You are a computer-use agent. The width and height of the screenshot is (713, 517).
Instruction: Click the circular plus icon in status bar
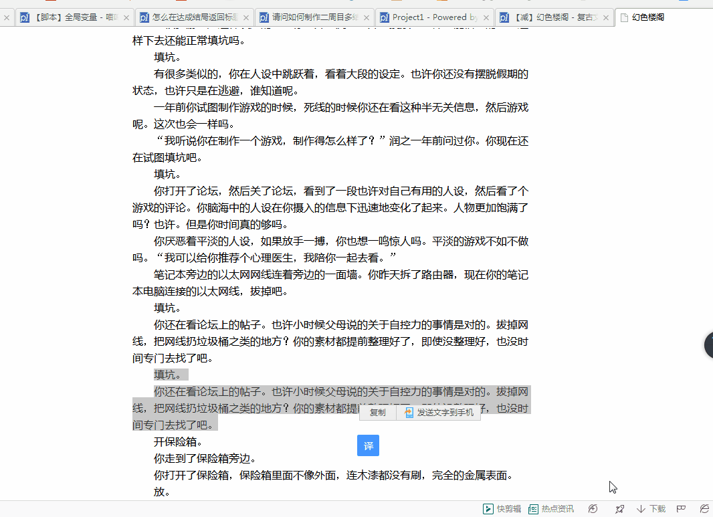(x=593, y=509)
